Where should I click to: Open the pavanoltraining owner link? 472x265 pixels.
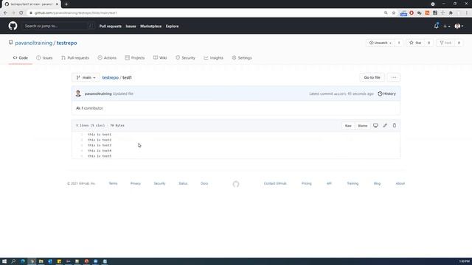34,43
